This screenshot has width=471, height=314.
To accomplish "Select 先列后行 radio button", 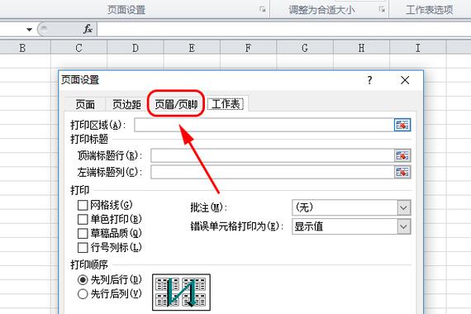I will tap(83, 280).
